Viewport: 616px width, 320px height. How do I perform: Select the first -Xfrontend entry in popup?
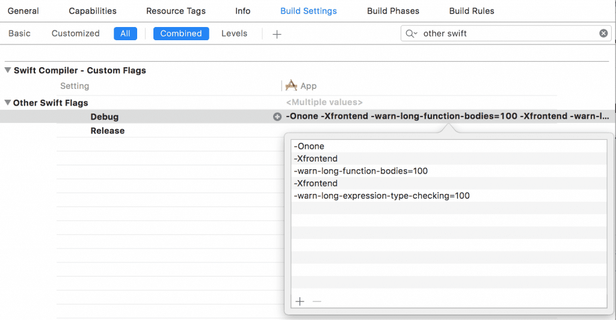(449, 158)
